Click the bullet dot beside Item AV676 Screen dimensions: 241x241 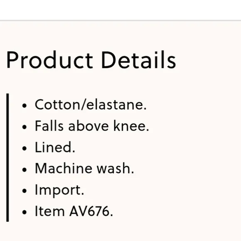click(25, 212)
